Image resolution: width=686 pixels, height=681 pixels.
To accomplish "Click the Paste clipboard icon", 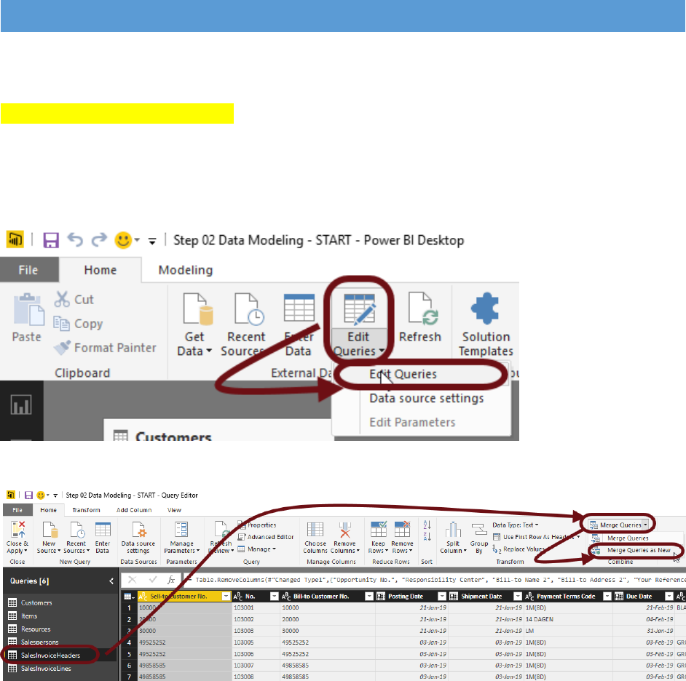I will coord(28,309).
